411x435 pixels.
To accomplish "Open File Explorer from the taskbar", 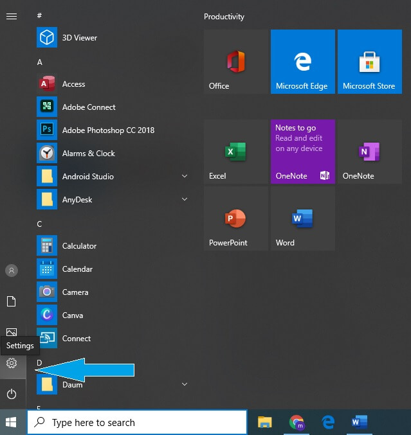I will (x=264, y=422).
